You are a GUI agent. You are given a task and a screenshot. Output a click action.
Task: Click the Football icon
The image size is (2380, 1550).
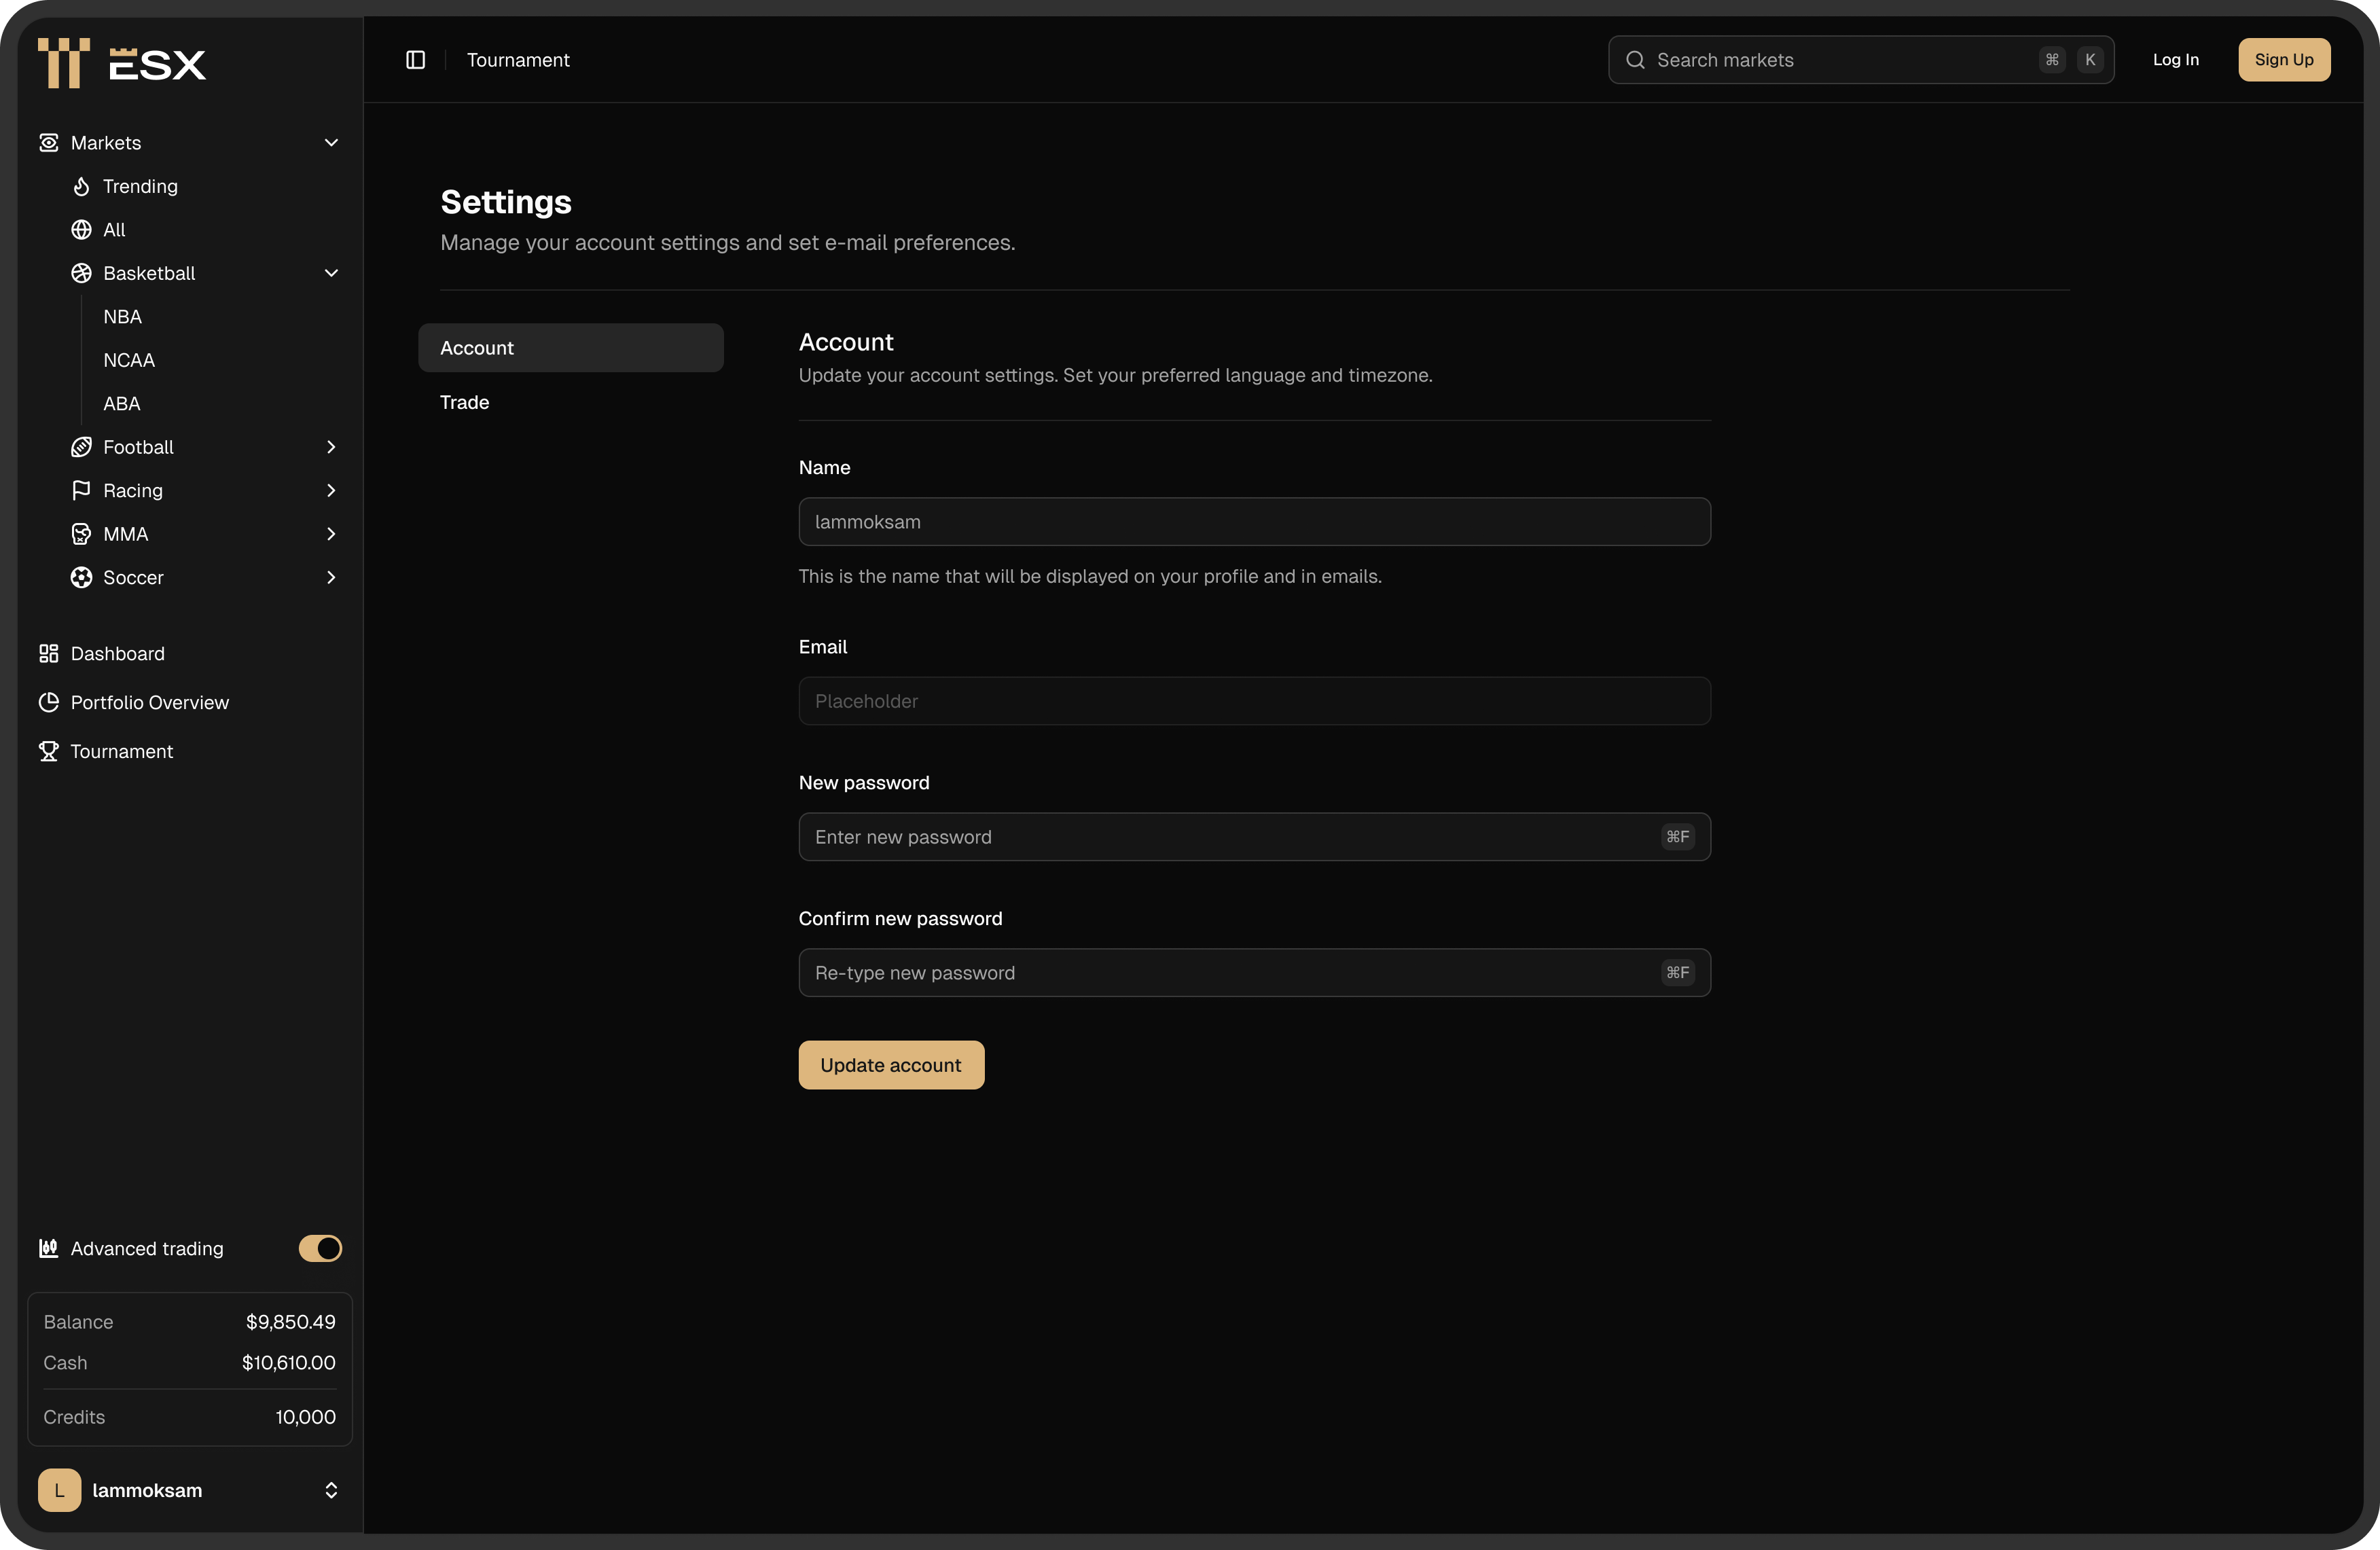tap(81, 447)
